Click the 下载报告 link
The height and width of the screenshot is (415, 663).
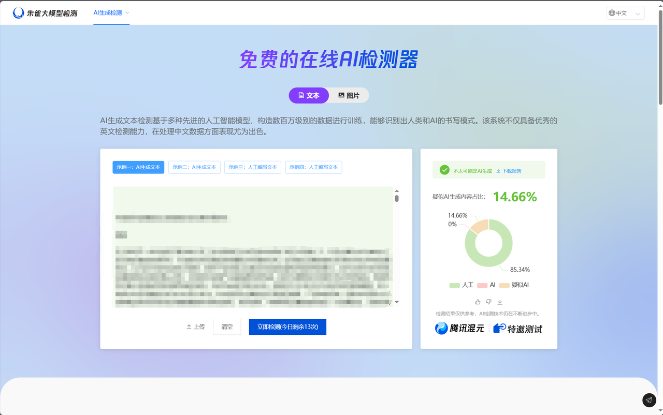coord(509,171)
